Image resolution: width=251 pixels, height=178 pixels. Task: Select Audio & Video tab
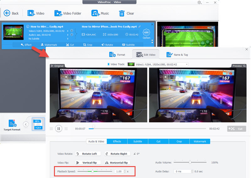(x=96, y=141)
